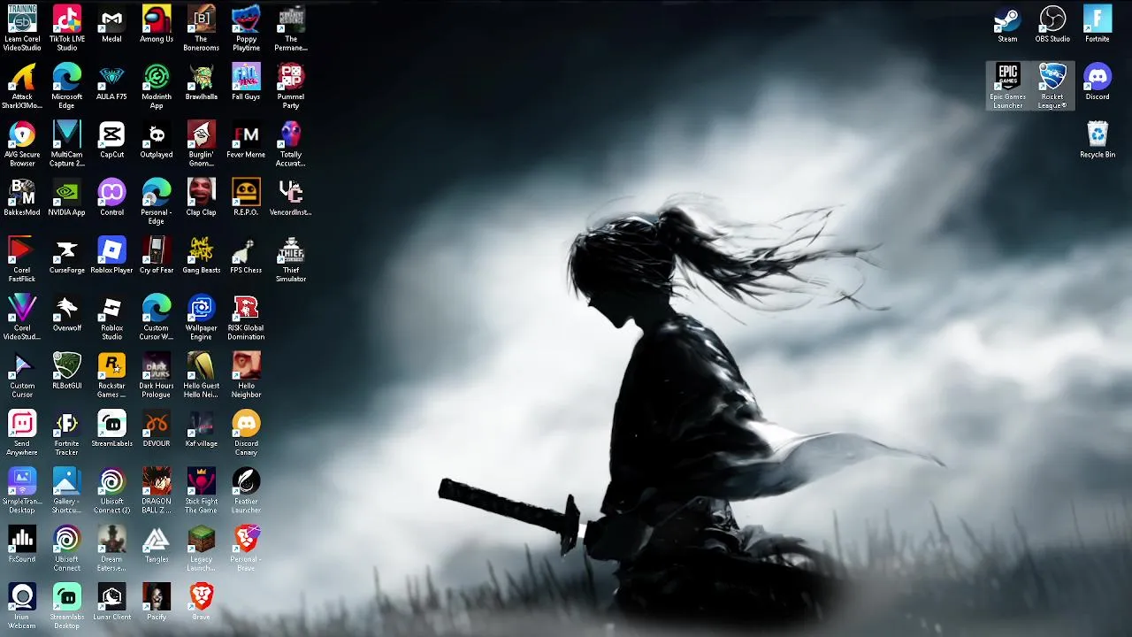Select RISK Global Domination icon

pos(246,308)
